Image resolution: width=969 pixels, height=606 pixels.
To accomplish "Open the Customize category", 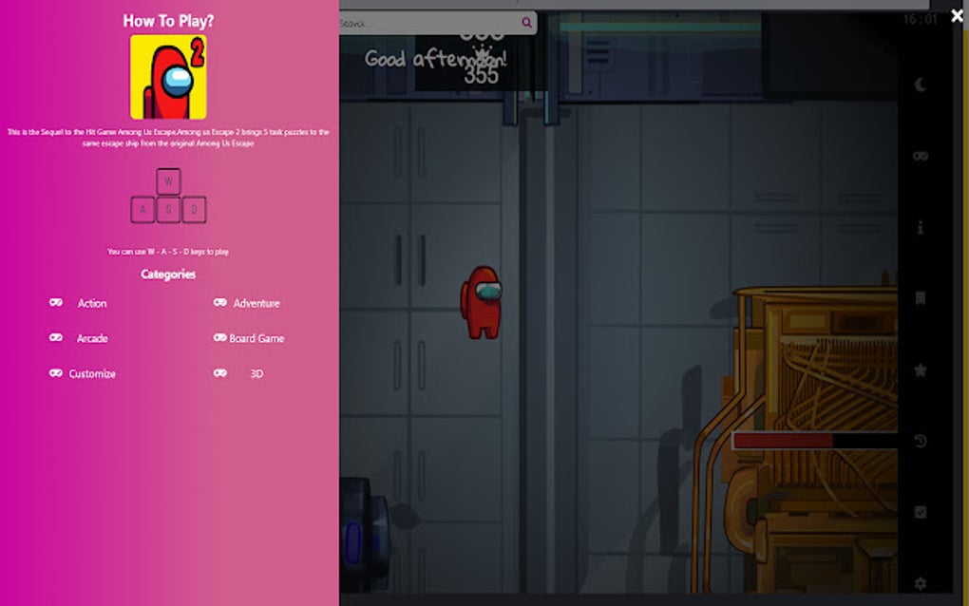I will coord(91,373).
